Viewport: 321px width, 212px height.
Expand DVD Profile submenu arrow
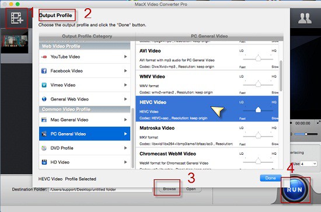(x=125, y=148)
